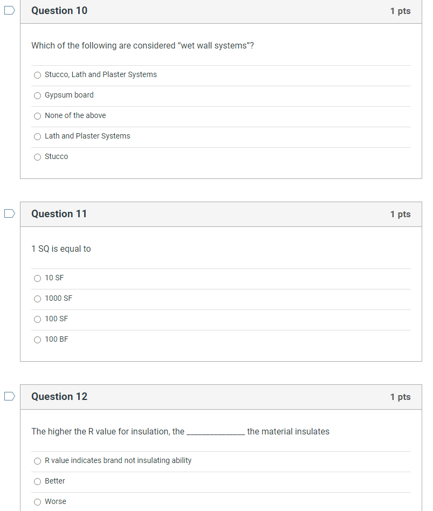Select 'Gypsum board' answer option
This screenshot has height=511, width=433.
(x=37, y=95)
